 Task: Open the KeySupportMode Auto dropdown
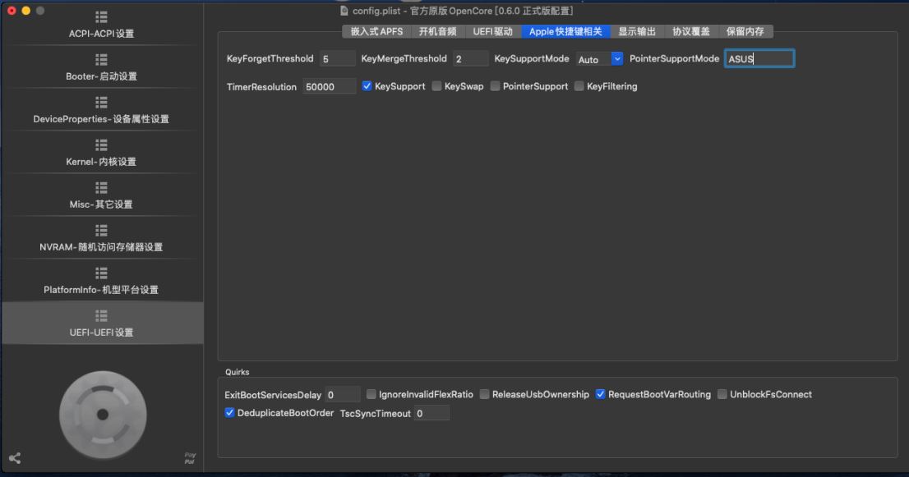[x=599, y=59]
